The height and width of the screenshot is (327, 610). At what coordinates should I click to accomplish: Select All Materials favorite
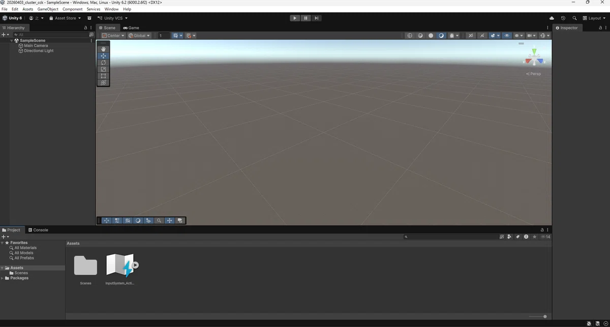(x=25, y=248)
